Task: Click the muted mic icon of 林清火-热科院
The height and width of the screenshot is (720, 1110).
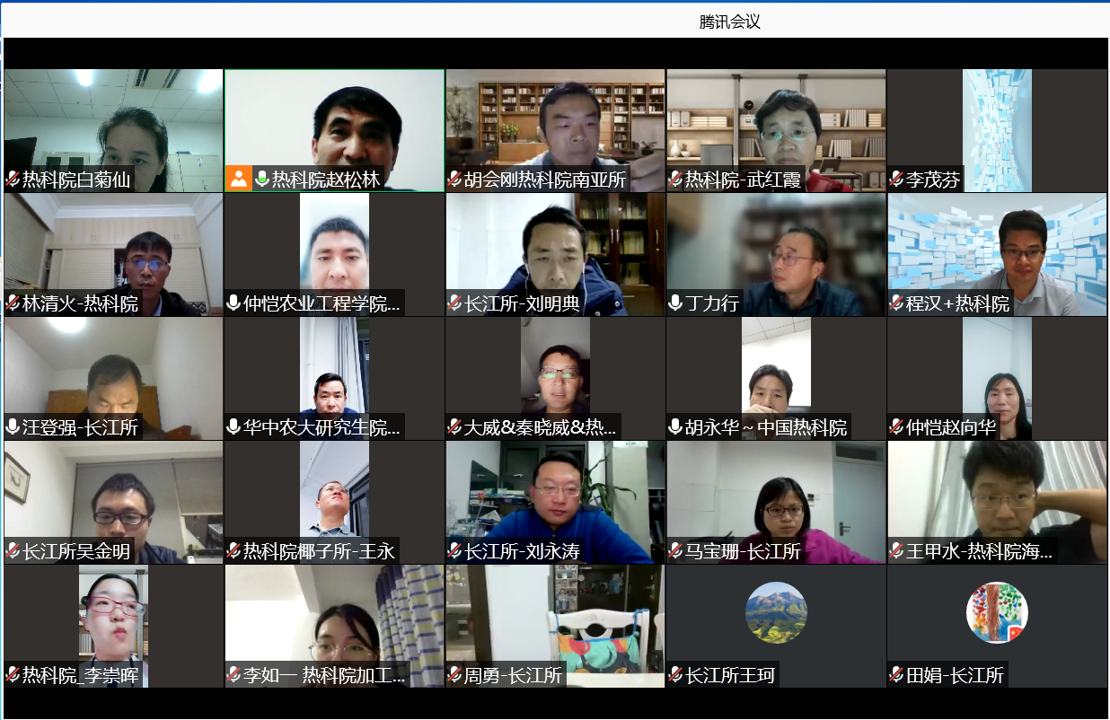Action: click(13, 303)
